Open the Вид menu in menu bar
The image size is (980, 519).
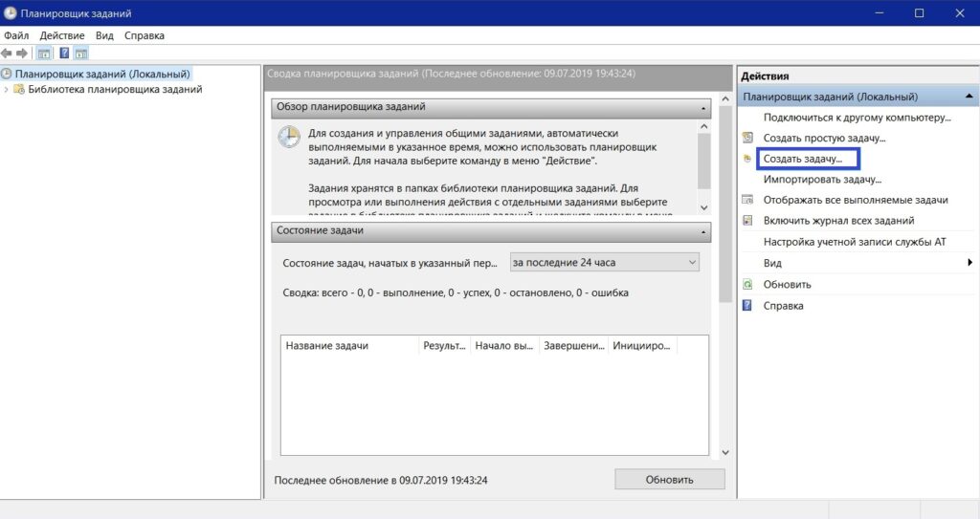click(104, 35)
